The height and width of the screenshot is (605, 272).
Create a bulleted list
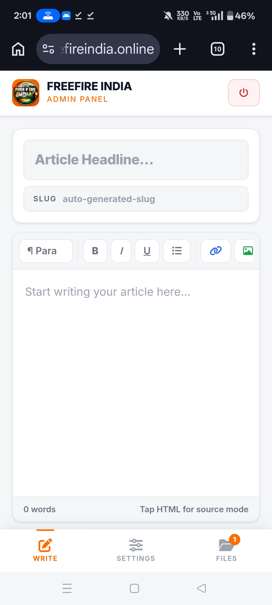[177, 251]
